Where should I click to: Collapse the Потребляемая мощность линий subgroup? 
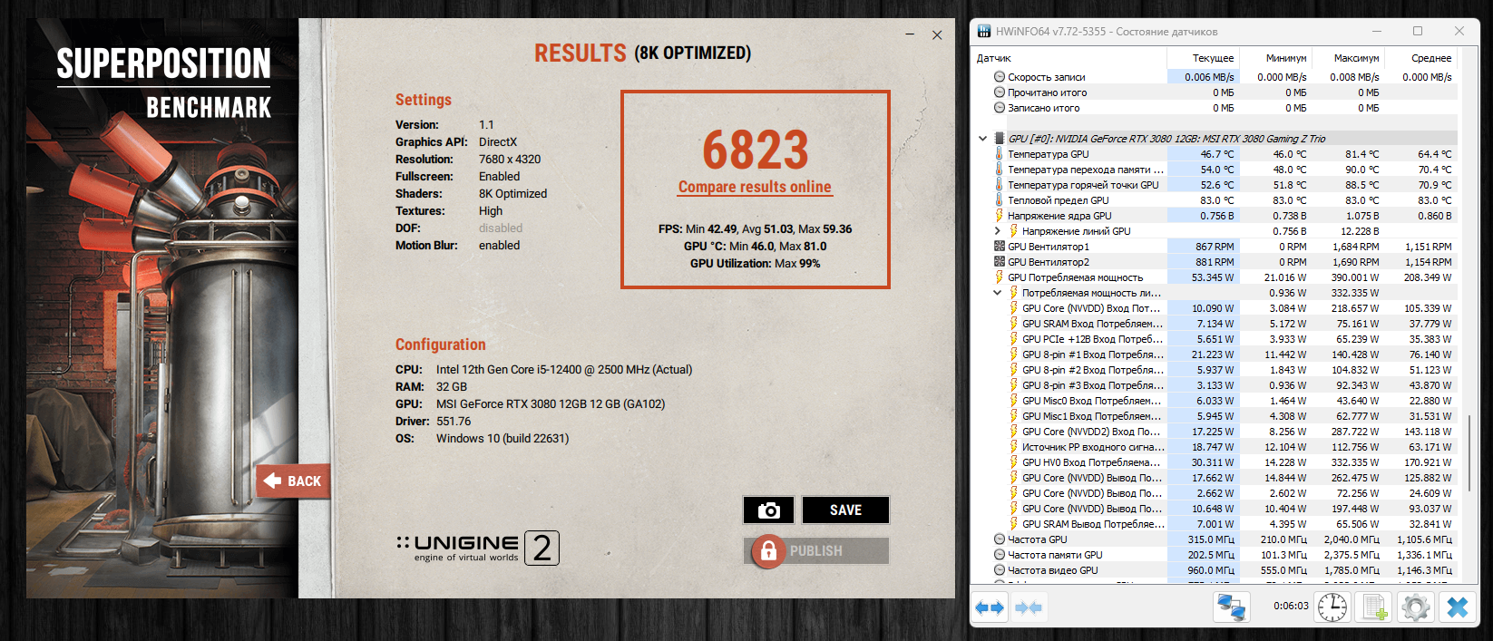pyautogui.click(x=998, y=293)
